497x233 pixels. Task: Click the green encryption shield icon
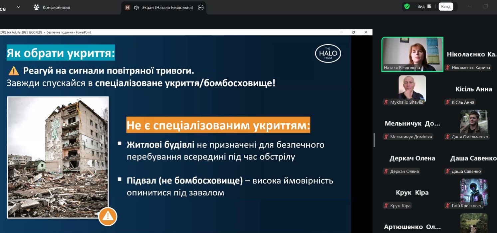click(407, 7)
